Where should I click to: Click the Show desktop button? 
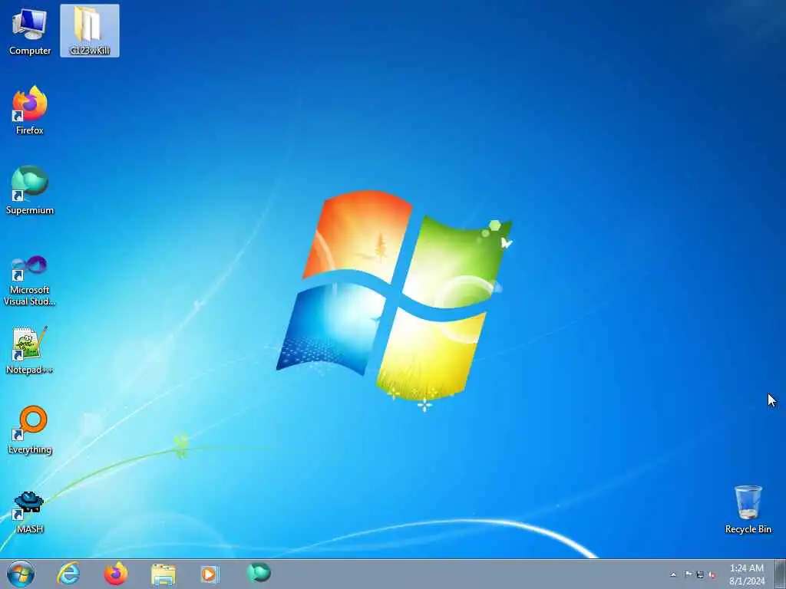click(780, 574)
